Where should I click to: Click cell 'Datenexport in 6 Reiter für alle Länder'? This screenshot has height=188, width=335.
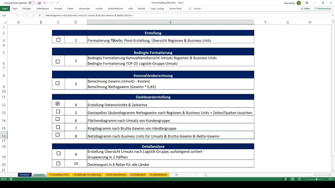click(170, 164)
